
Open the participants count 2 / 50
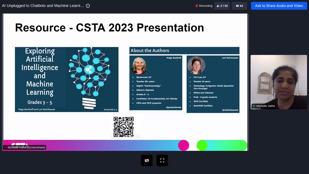click(x=222, y=6)
